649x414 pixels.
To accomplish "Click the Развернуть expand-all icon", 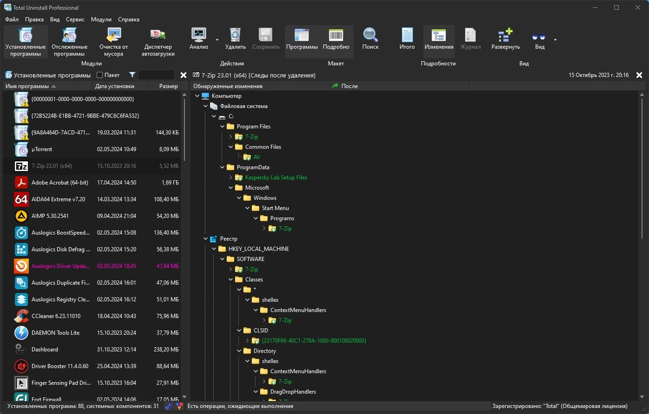I will (x=506, y=39).
